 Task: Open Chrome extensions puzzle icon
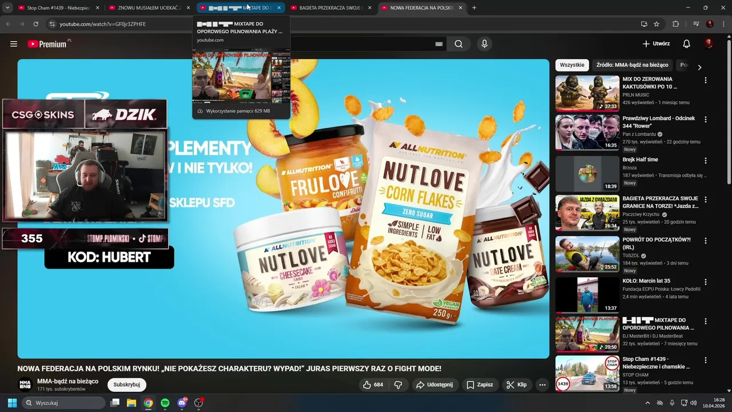click(675, 24)
